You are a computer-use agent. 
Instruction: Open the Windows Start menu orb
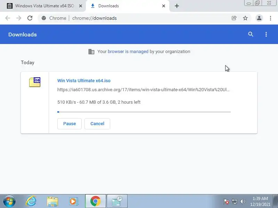(x=9, y=201)
